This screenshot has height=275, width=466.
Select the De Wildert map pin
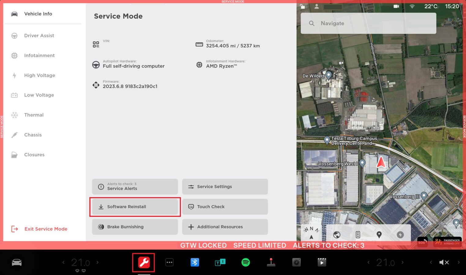tap(329, 75)
